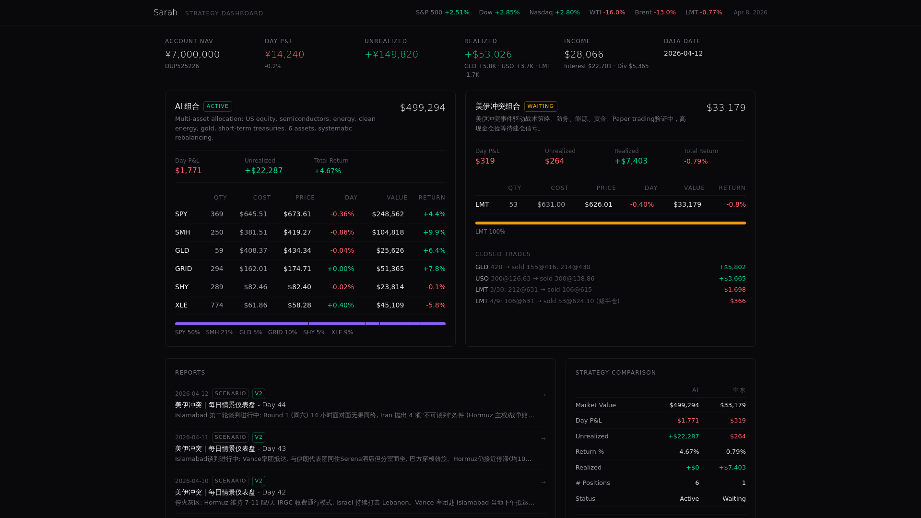
Task: Click the WAITING badge on 美伊冲突组合
Action: pyautogui.click(x=541, y=106)
